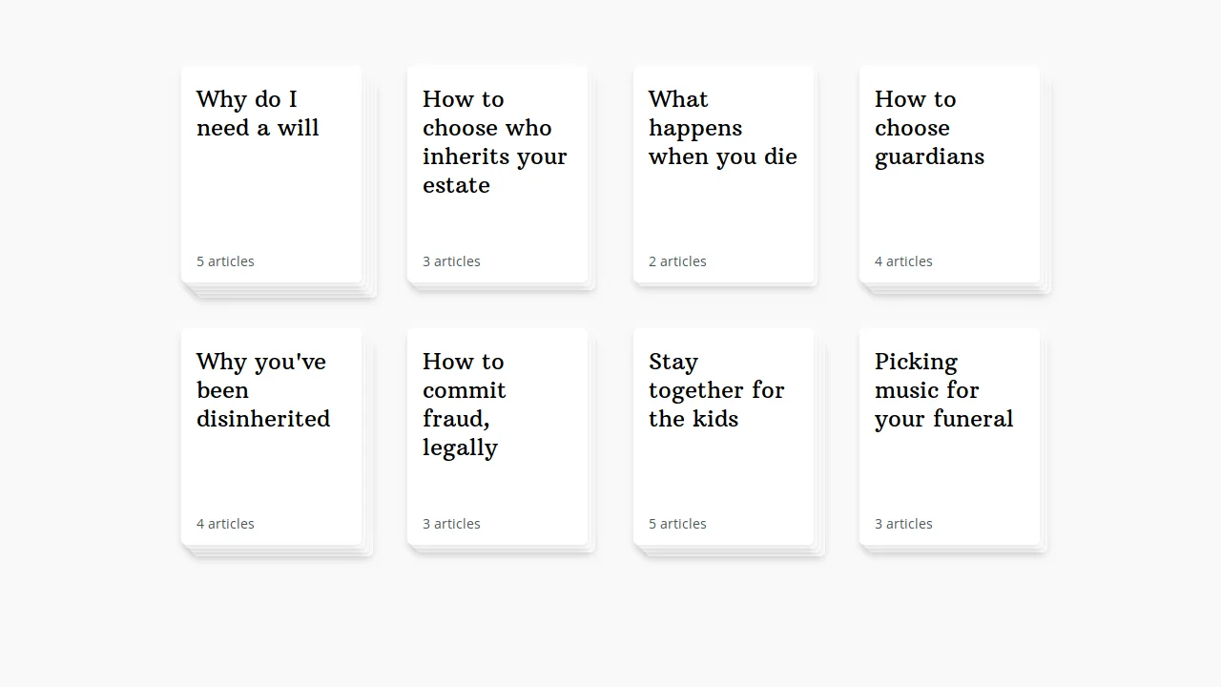Click "3 articles" under the legal fraud card
1221x687 pixels.
click(451, 523)
